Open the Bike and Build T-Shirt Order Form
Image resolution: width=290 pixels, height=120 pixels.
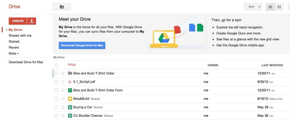click(98, 90)
